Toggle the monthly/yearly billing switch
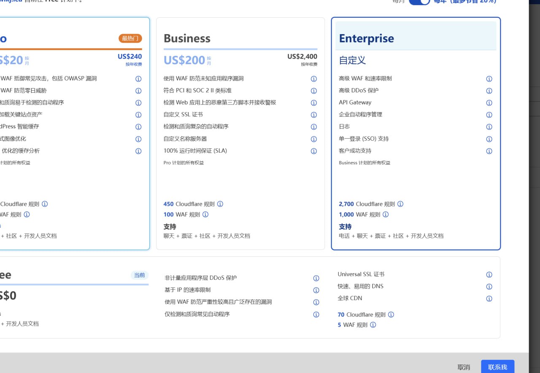Viewport: 540px width, 373px height. pos(419,1)
